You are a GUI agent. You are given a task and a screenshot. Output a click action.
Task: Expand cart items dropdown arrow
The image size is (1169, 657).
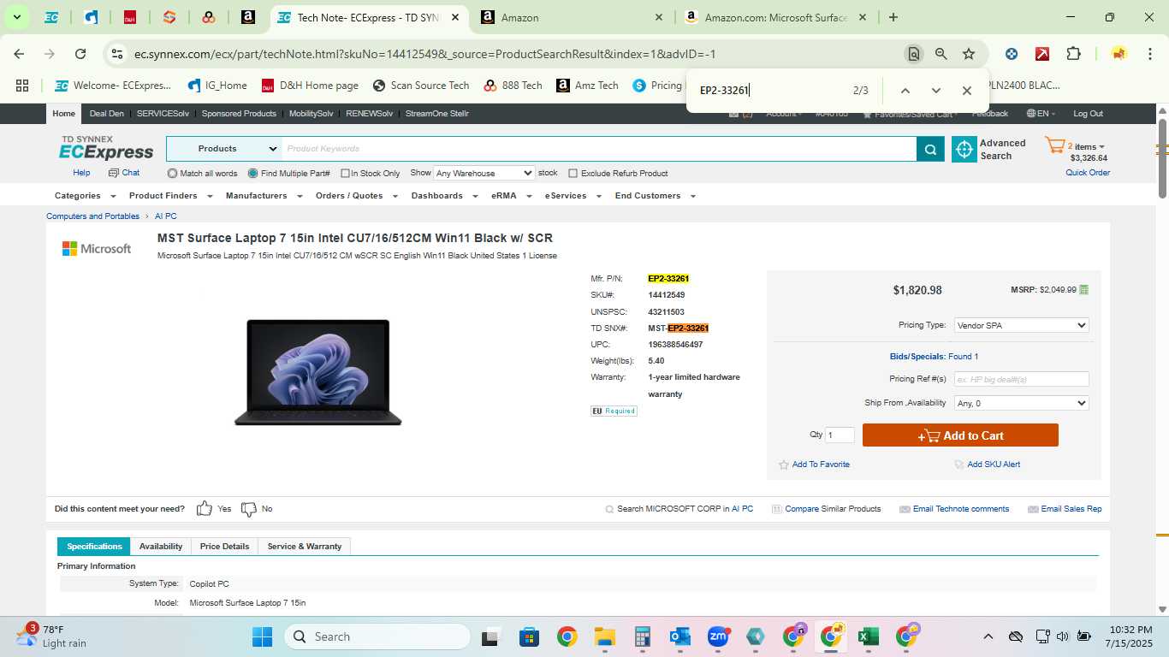1101,147
